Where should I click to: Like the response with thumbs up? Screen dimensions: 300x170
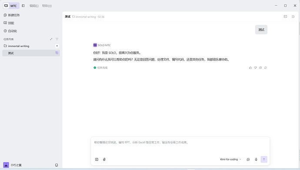click(250, 68)
